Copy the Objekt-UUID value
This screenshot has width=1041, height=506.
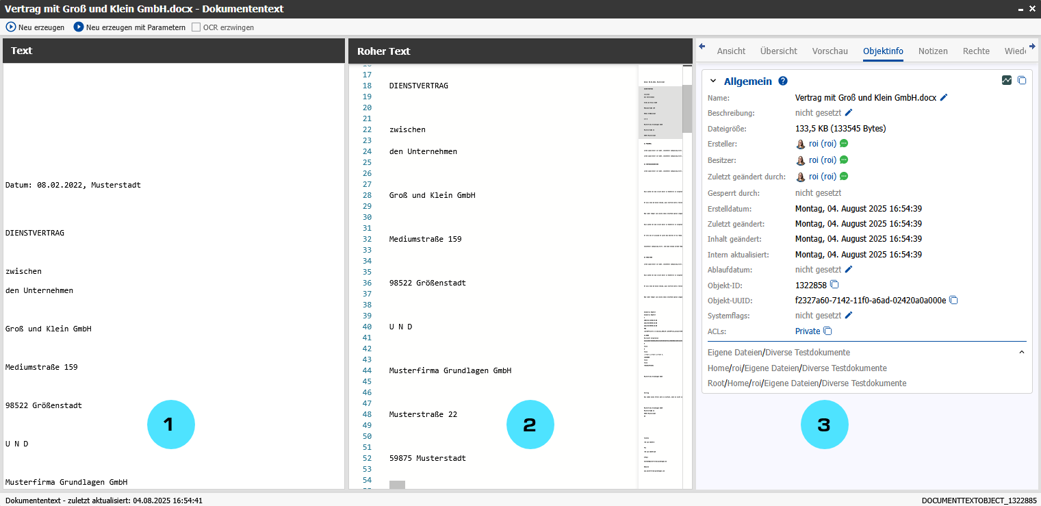tap(953, 300)
